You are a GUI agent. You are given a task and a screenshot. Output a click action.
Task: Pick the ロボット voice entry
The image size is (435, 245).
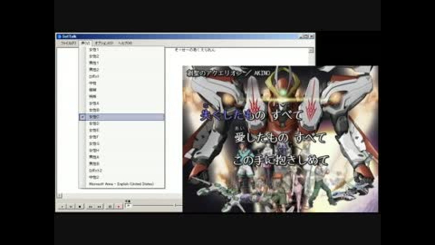pos(122,76)
